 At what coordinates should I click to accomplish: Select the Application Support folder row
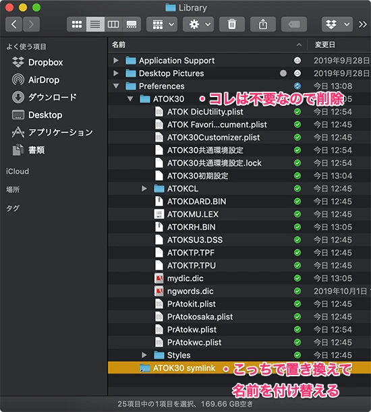pyautogui.click(x=239, y=61)
